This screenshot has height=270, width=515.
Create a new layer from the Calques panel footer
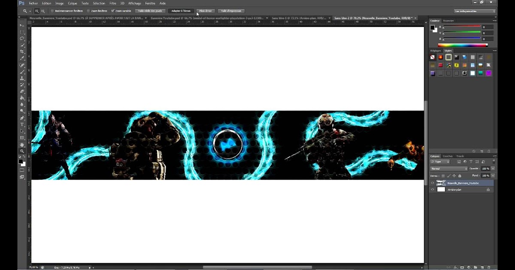click(482, 267)
